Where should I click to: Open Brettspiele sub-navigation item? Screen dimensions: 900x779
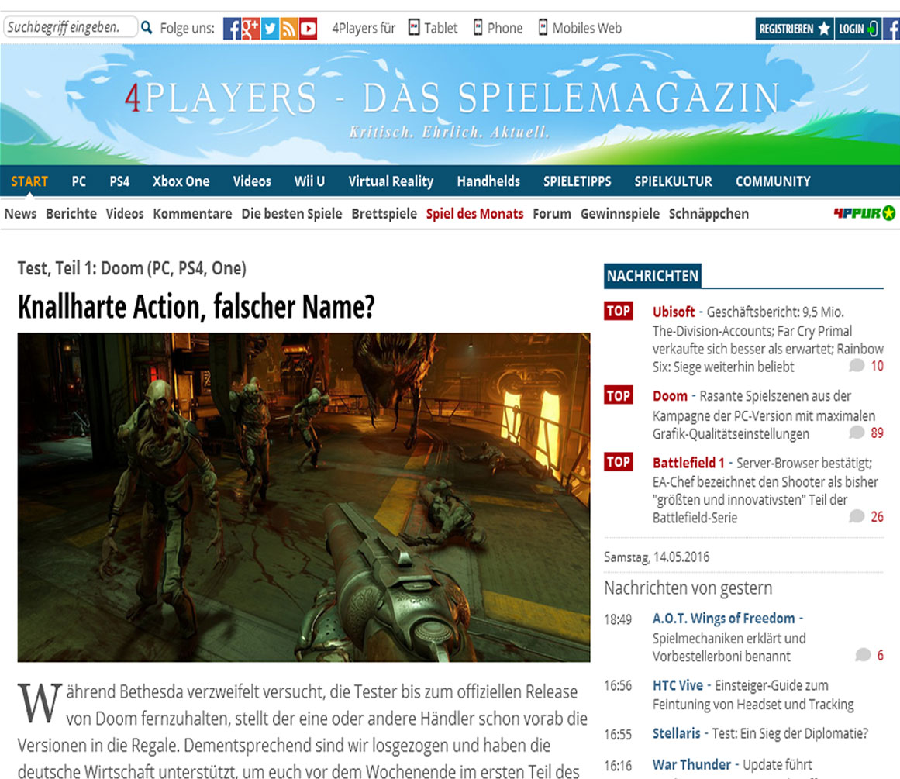[x=384, y=214]
